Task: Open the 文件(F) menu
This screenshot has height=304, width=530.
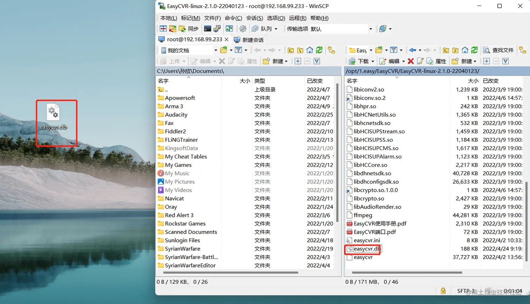Action: [212, 18]
